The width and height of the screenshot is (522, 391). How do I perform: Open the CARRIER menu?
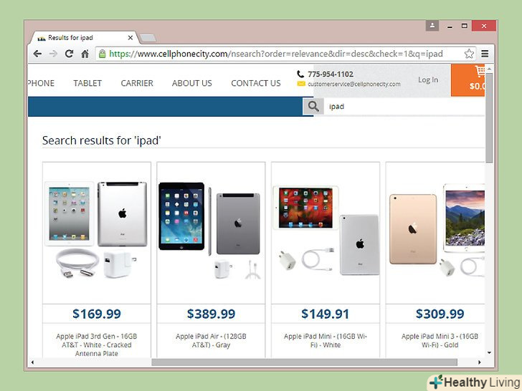click(137, 83)
